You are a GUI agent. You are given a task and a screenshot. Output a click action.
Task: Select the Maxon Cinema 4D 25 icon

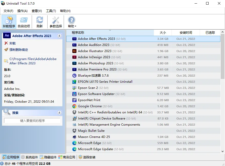[x=74, y=137]
